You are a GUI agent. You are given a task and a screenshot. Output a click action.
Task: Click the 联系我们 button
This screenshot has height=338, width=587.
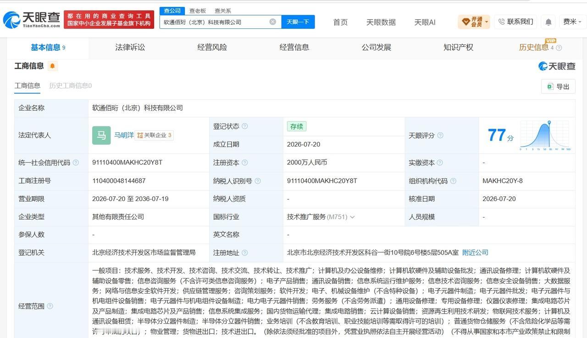tap(515, 22)
